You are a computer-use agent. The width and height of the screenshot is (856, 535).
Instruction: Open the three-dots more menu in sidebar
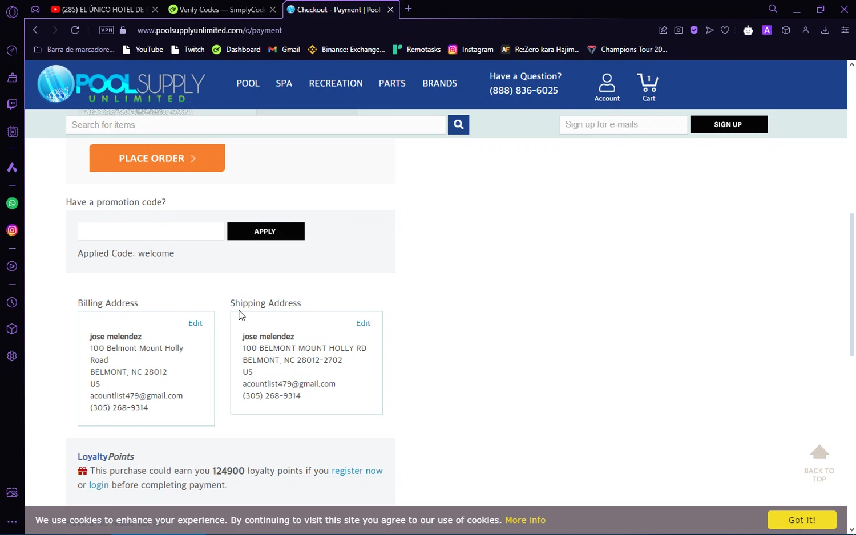12,522
